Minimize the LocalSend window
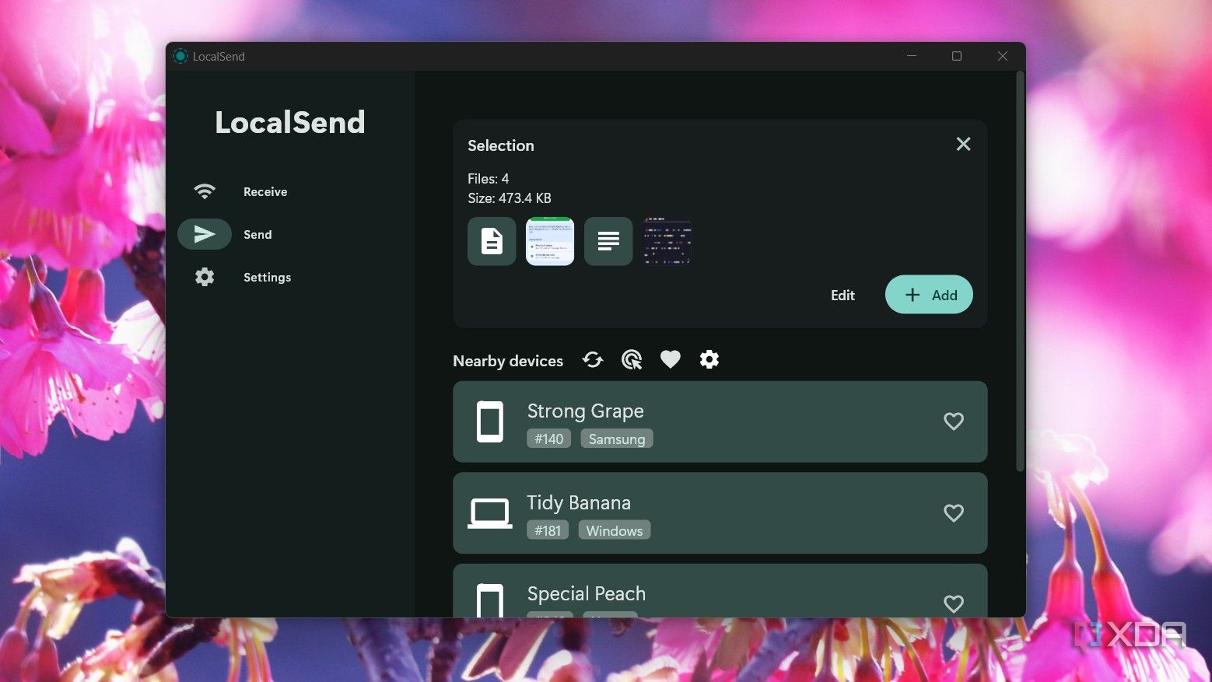The image size is (1212, 682). (x=912, y=56)
